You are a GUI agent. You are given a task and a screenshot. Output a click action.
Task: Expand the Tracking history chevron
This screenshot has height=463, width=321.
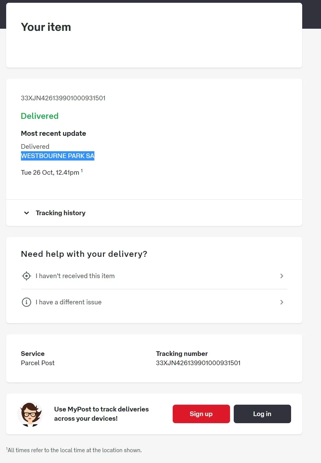tap(27, 213)
